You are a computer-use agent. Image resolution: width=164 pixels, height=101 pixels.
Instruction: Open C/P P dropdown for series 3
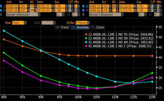[155, 6]
